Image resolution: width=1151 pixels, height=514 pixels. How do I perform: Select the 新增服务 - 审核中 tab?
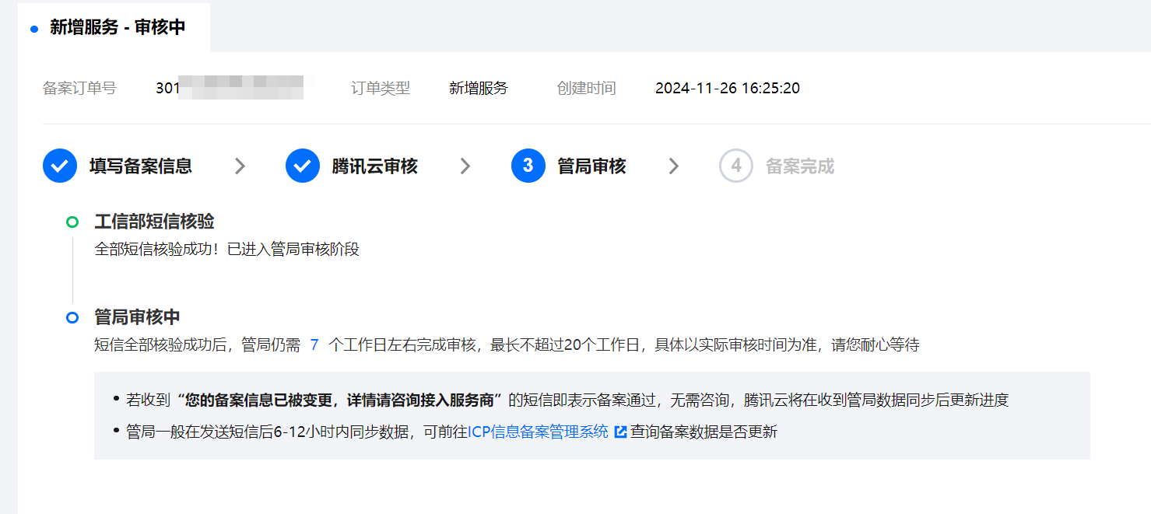click(x=118, y=27)
